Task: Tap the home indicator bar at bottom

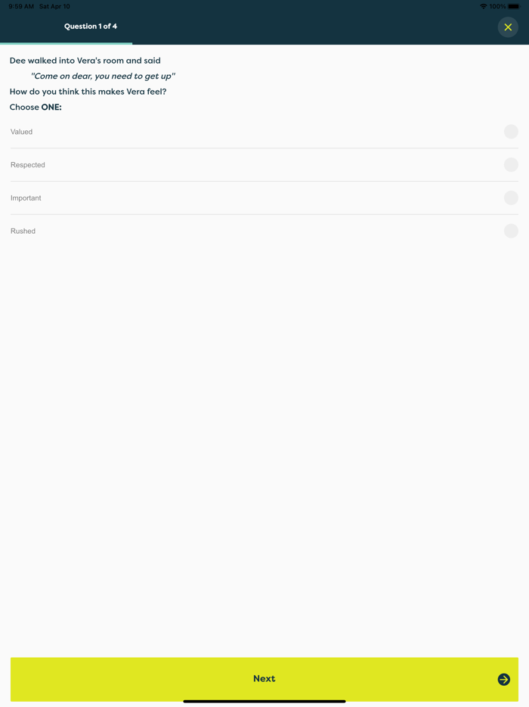Action: point(264,701)
